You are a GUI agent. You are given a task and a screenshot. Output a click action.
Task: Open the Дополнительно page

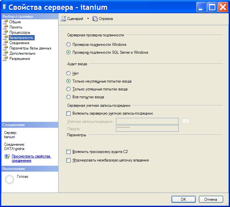click(x=23, y=53)
